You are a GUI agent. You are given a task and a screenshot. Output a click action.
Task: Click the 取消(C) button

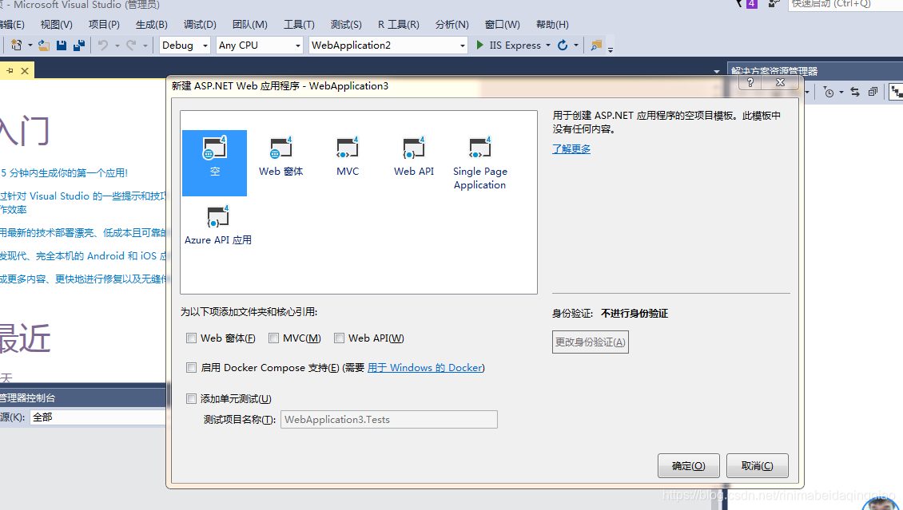[x=758, y=466]
